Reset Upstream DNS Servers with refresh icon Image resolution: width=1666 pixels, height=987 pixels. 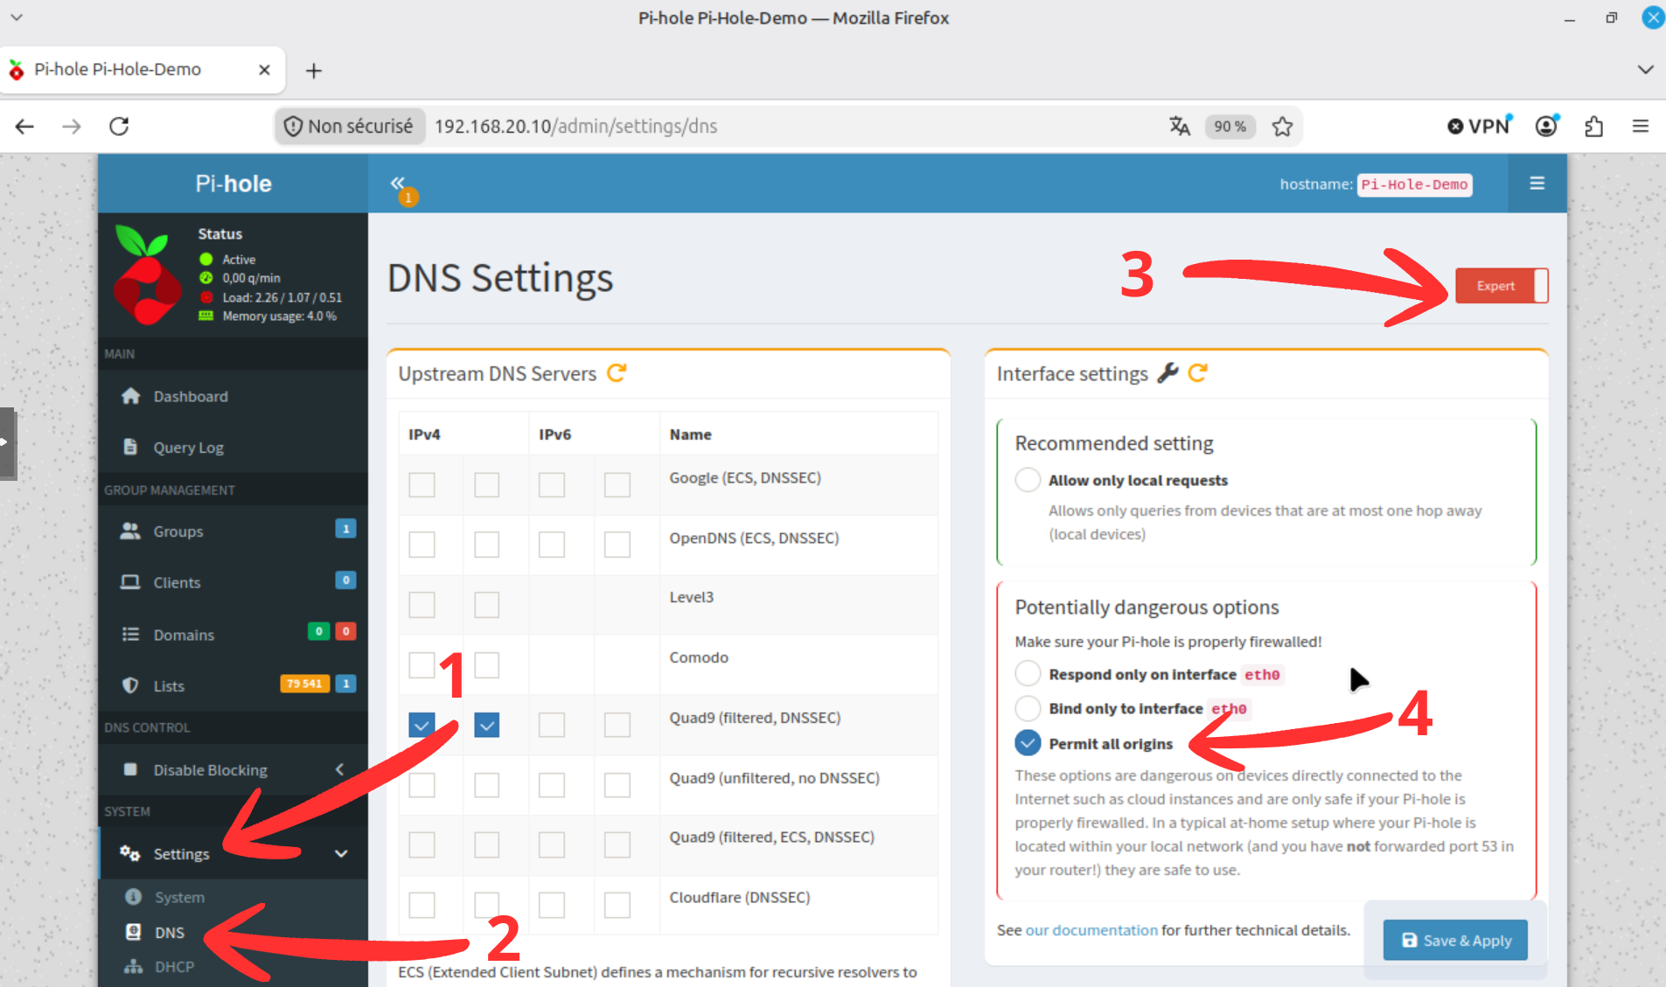coord(617,373)
